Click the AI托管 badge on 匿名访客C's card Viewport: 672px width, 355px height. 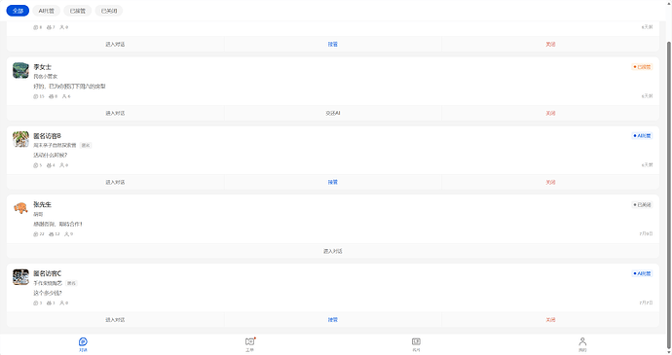[642, 273]
